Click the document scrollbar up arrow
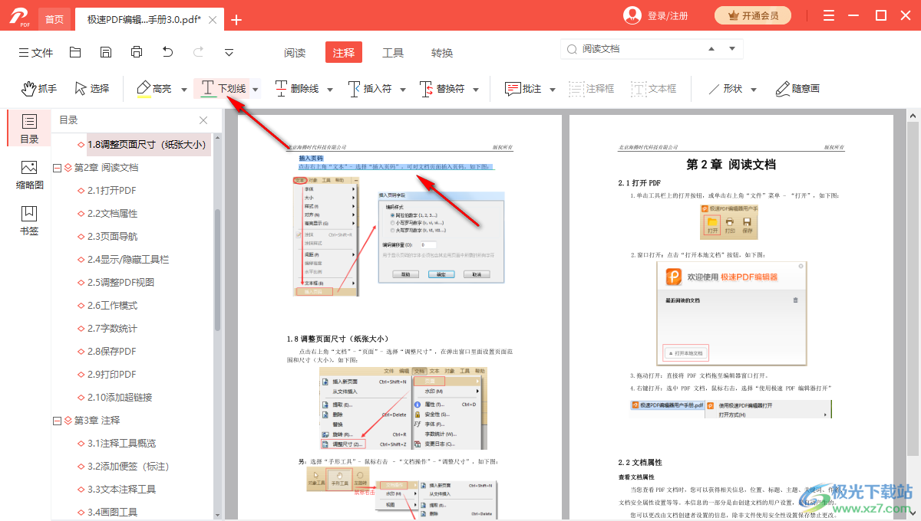 tap(913, 117)
